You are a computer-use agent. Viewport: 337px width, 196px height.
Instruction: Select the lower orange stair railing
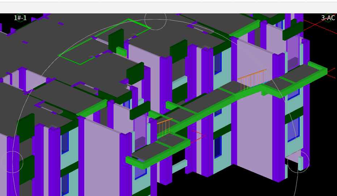point(165,127)
